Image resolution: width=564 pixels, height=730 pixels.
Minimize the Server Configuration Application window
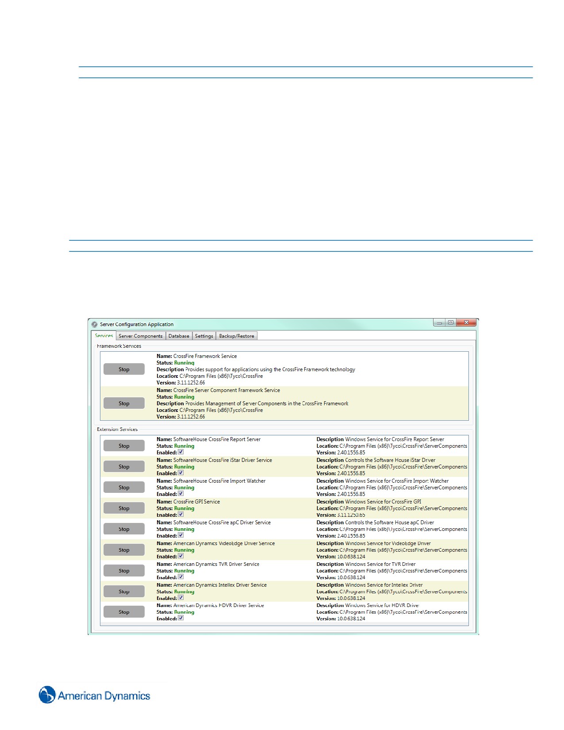point(439,323)
